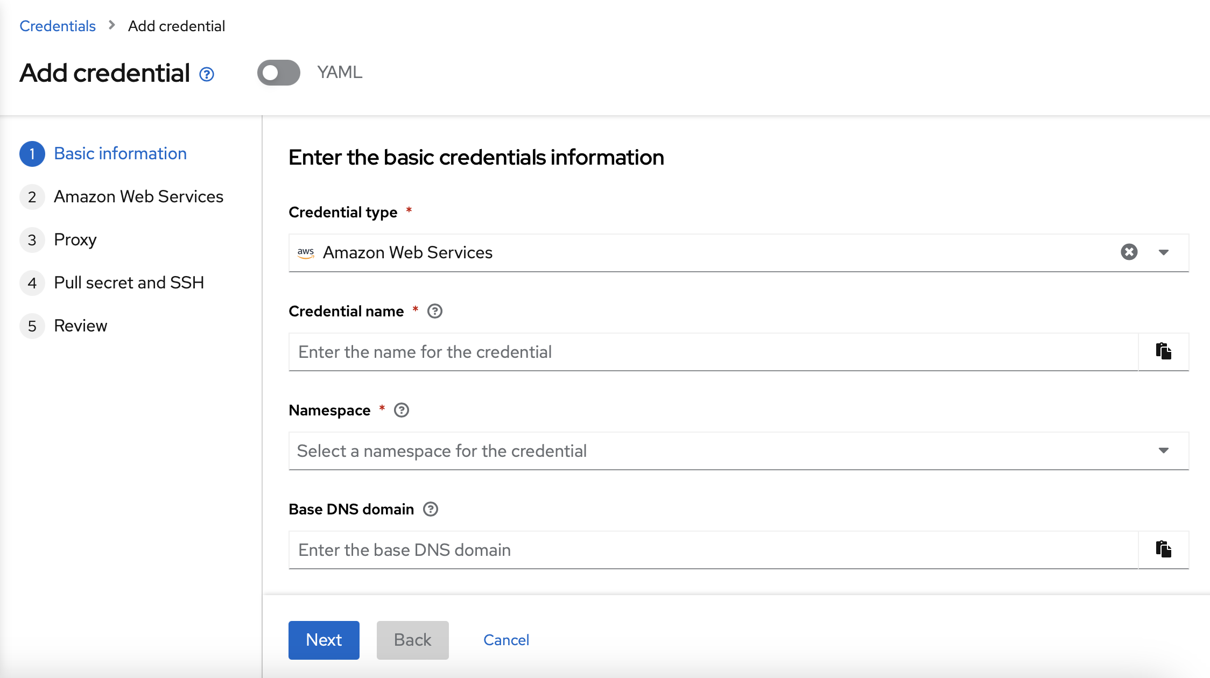Paste into the Base DNS domain field

click(1163, 549)
